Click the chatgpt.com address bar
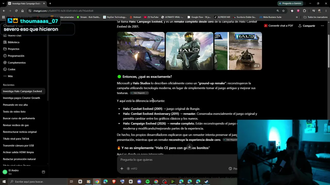The image size is (330, 185). tap(152, 11)
